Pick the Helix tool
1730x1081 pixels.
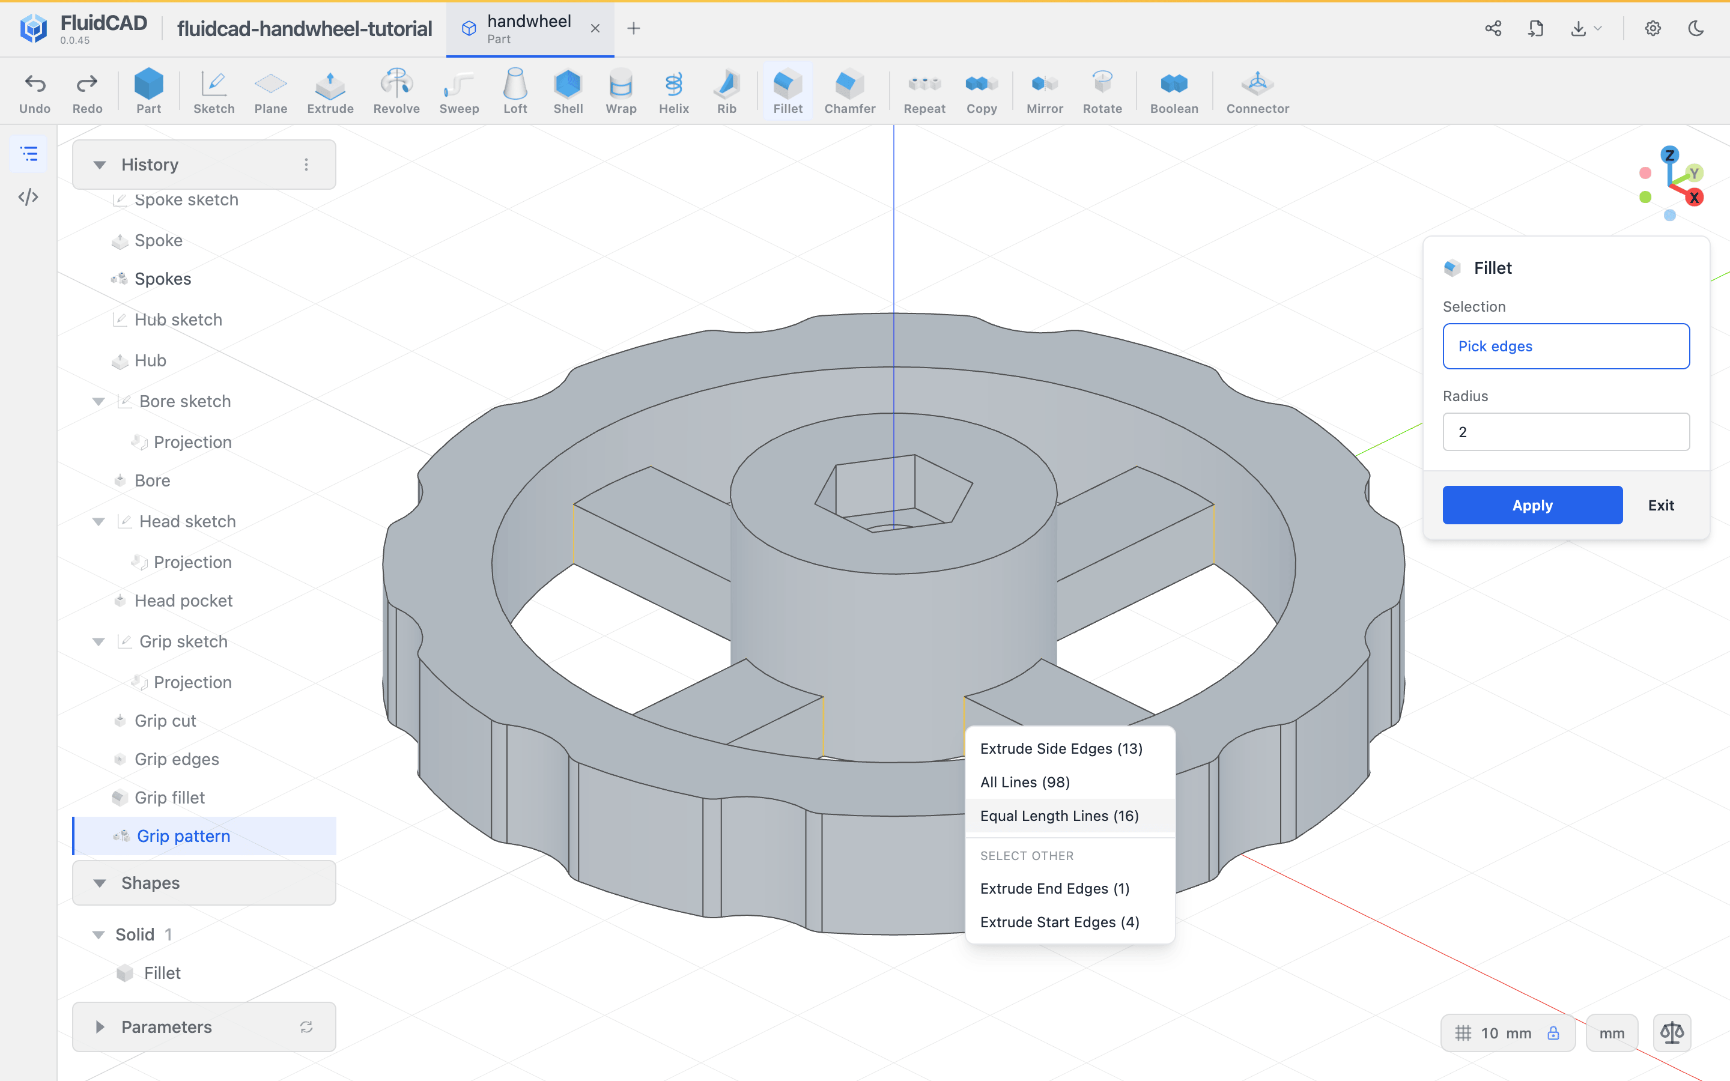(673, 91)
